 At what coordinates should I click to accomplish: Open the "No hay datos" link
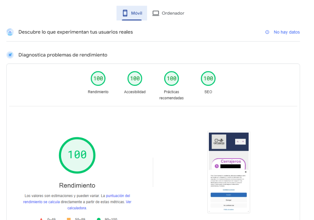(286, 32)
